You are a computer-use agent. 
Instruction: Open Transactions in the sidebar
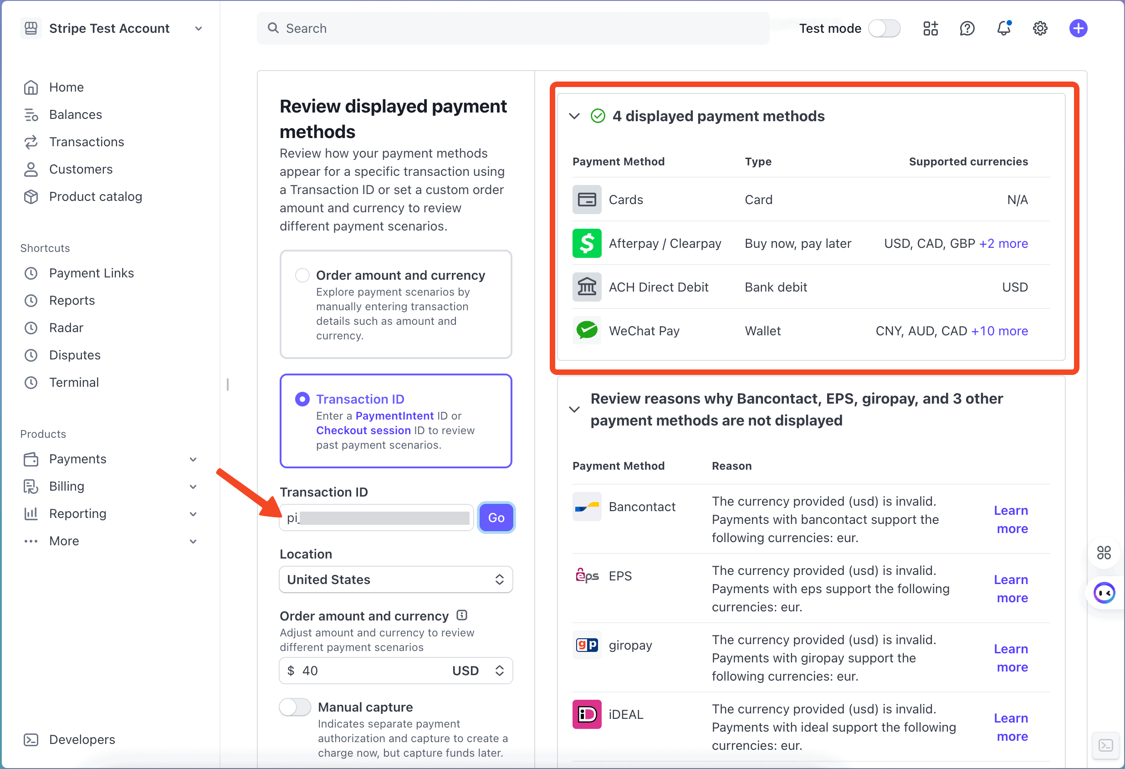87,142
